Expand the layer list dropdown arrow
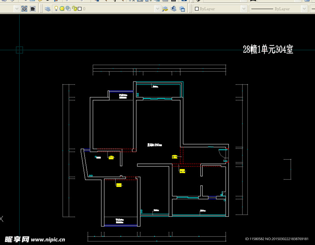Screen dimensions: 315x245 [158, 9]
